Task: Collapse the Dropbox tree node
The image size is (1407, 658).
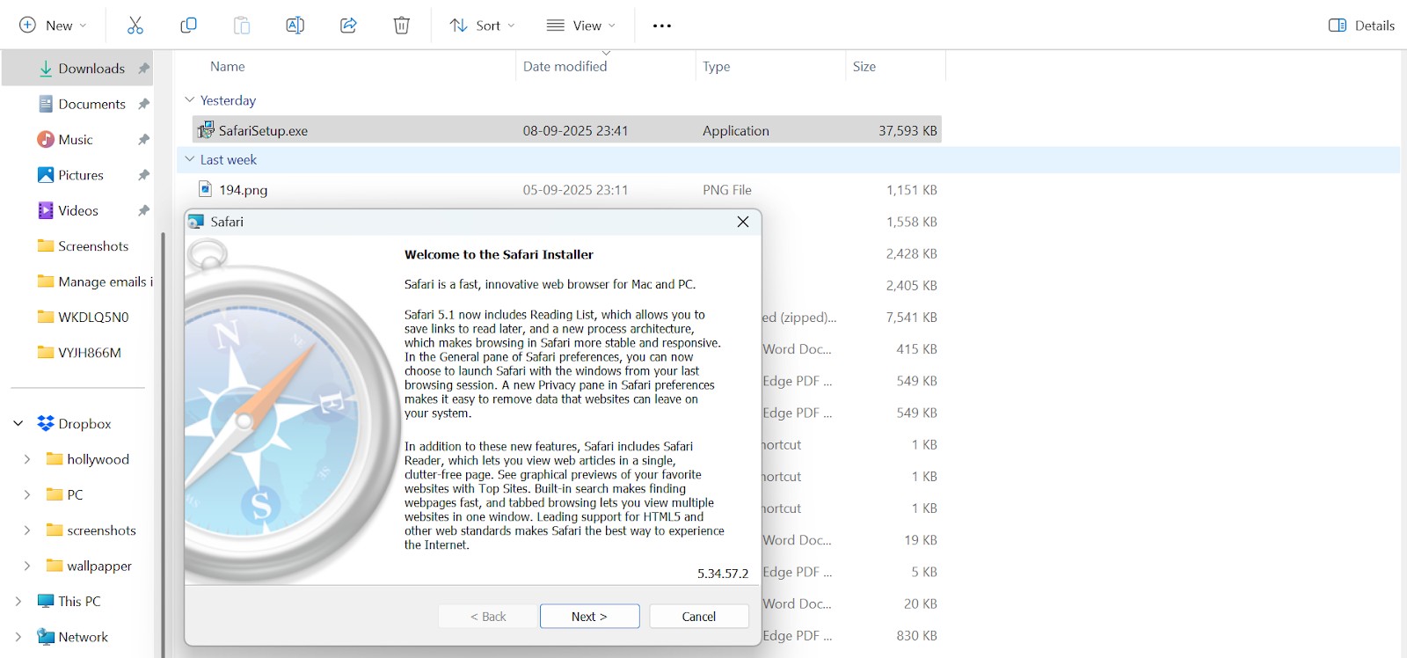Action: [x=18, y=424]
